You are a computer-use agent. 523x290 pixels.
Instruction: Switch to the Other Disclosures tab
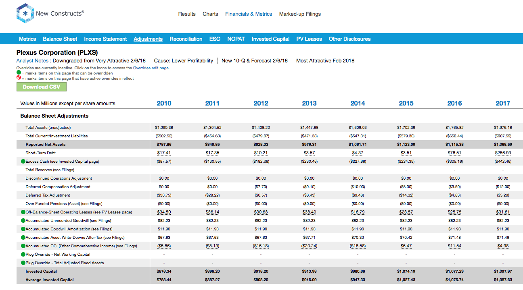coord(349,39)
